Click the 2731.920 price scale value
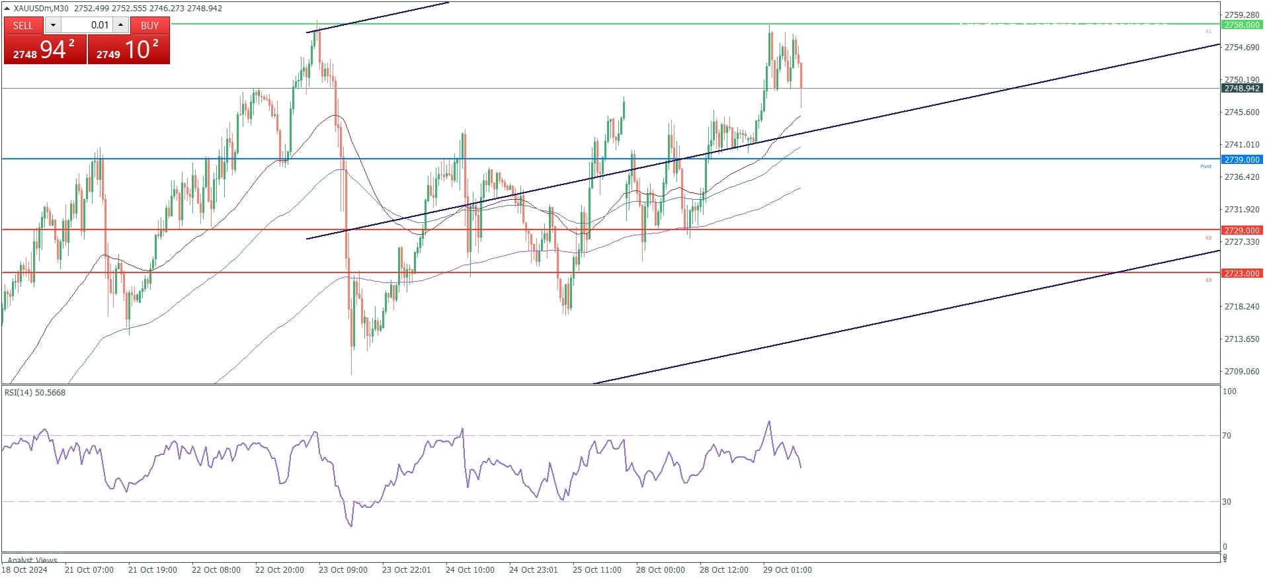Screen dimensions: 1267x578 click(1242, 209)
